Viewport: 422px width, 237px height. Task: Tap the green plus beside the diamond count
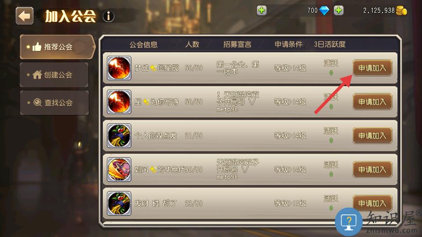click(x=261, y=11)
